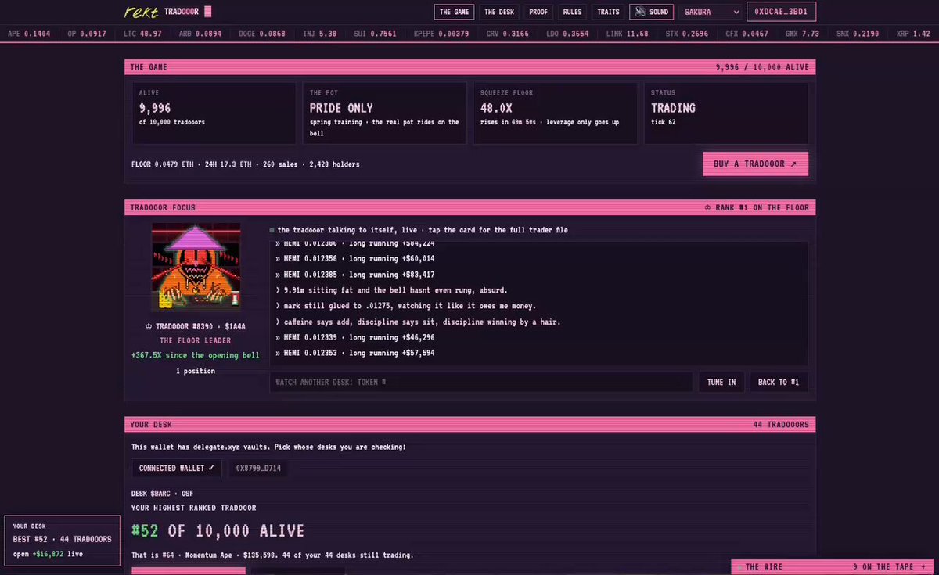939x575 pixels.
Task: Open The Game tab
Action: [455, 12]
